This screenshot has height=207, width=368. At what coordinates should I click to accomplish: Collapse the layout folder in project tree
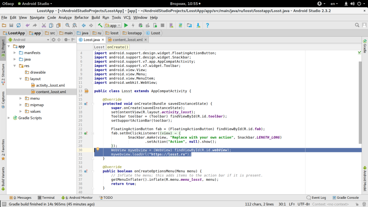(21, 79)
